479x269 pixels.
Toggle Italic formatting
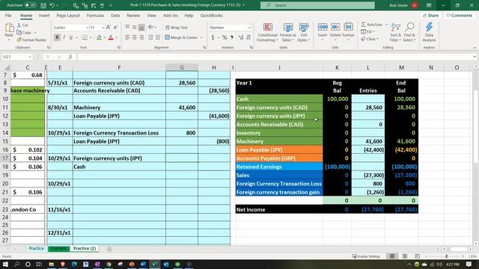[64, 37]
